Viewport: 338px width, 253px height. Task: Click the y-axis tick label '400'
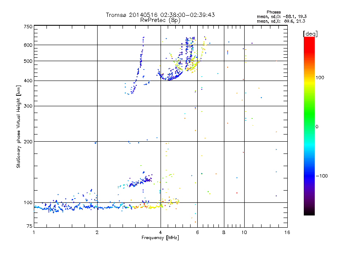pos(28,81)
